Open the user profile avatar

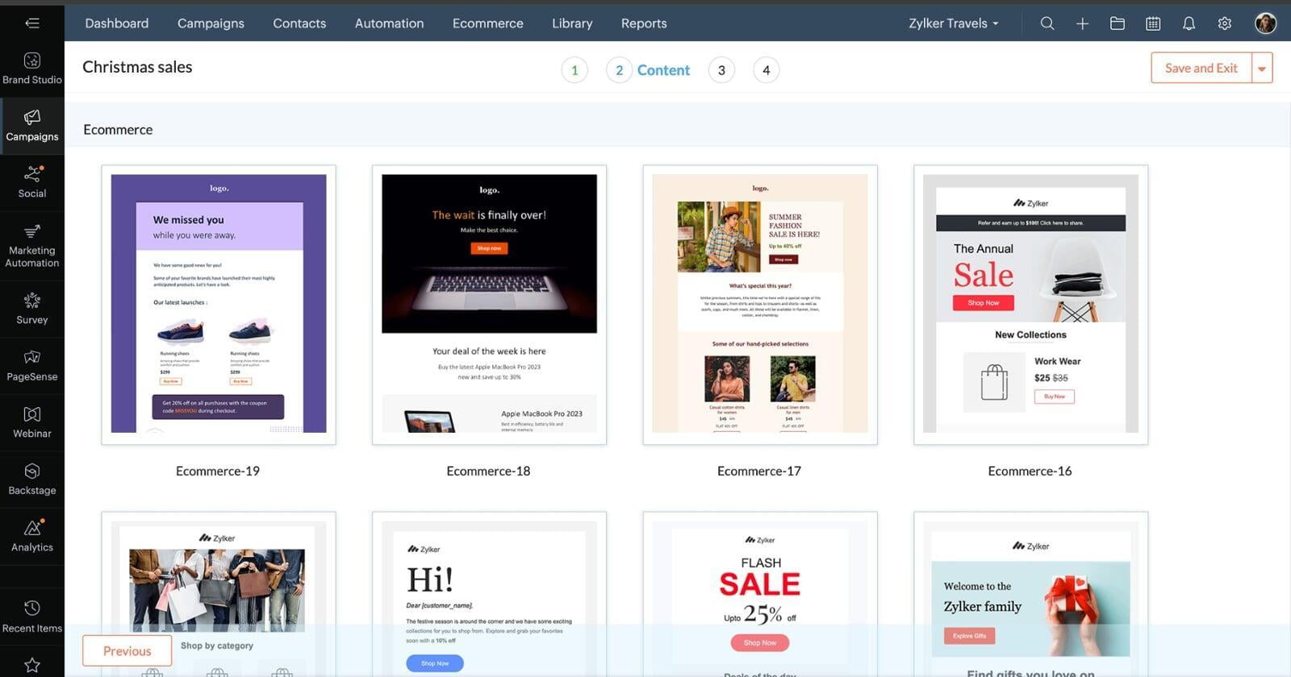(x=1265, y=23)
